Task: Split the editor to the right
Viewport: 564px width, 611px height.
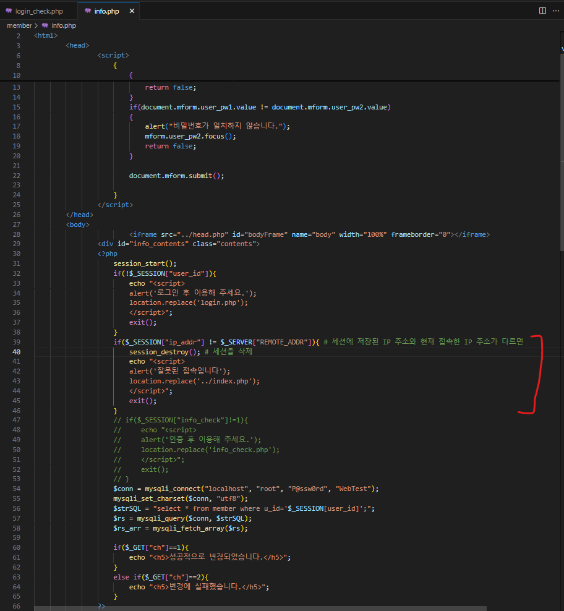Action: tap(542, 11)
